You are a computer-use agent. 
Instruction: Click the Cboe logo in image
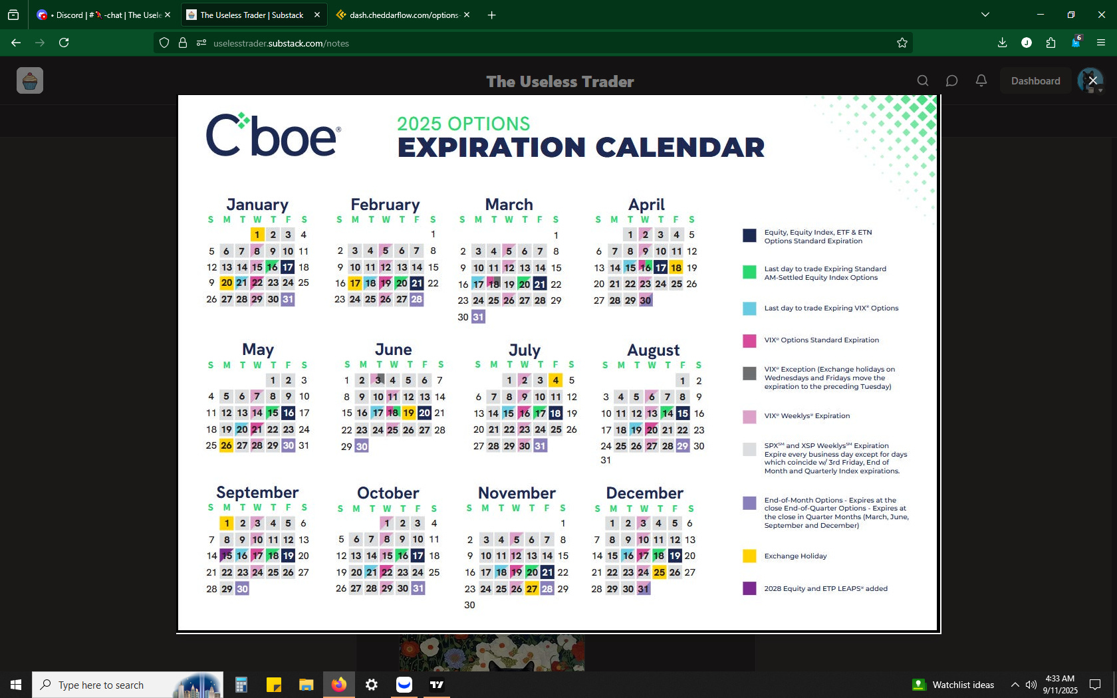pyautogui.click(x=273, y=135)
